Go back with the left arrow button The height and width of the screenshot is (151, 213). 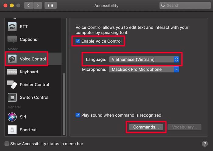[x=29, y=5]
